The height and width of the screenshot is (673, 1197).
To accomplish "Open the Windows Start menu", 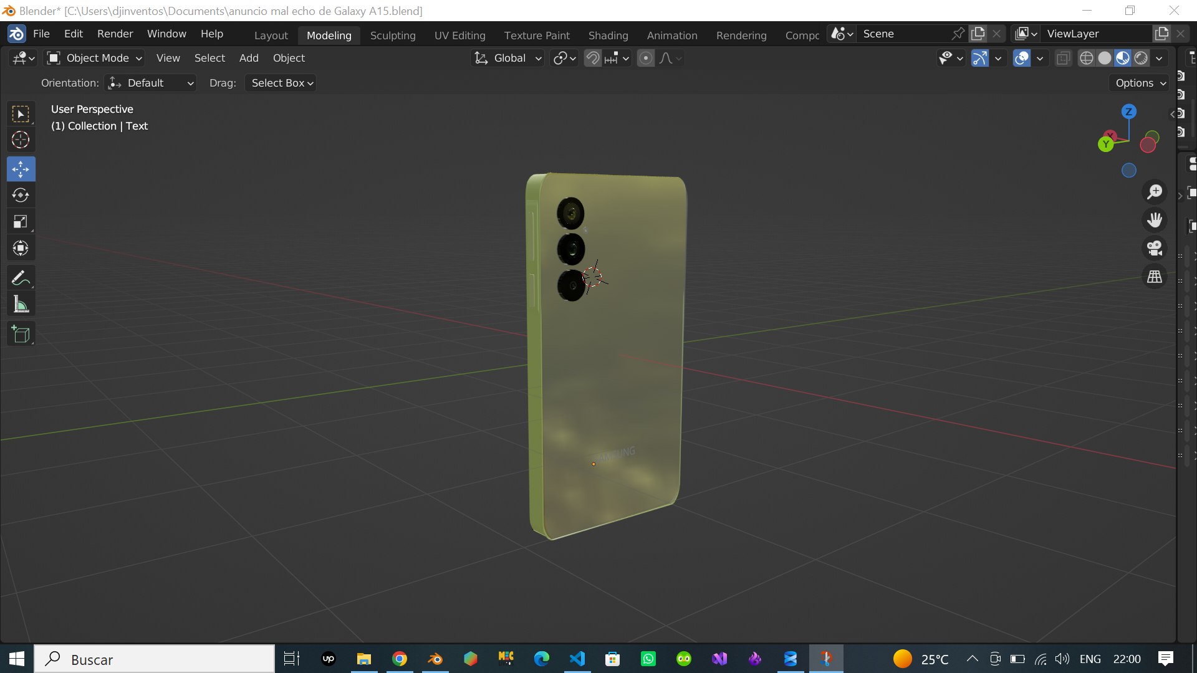I will coord(17,659).
